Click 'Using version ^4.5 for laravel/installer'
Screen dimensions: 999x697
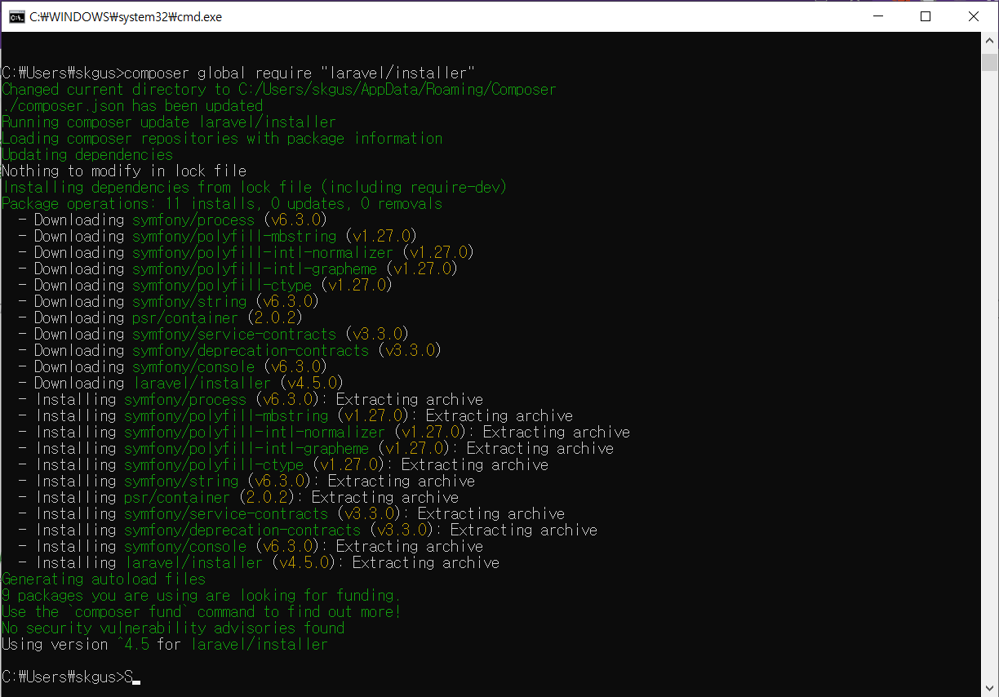click(x=165, y=644)
